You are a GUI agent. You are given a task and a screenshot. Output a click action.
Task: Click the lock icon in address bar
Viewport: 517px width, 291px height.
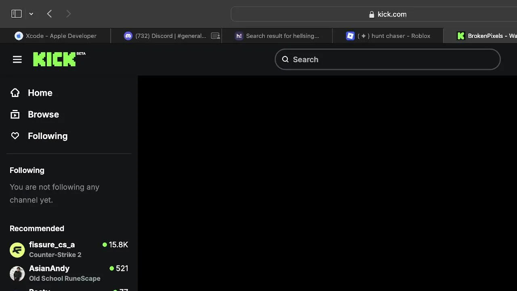point(372,14)
